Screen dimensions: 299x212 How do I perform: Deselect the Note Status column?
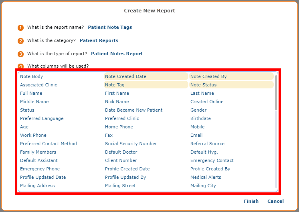pyautogui.click(x=231, y=85)
